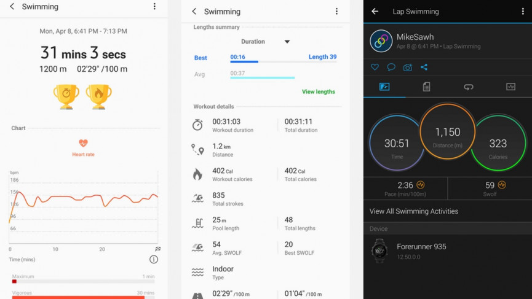Viewport: 532px width, 299px height.
Task: Tap the distance route icon
Action: [197, 149]
